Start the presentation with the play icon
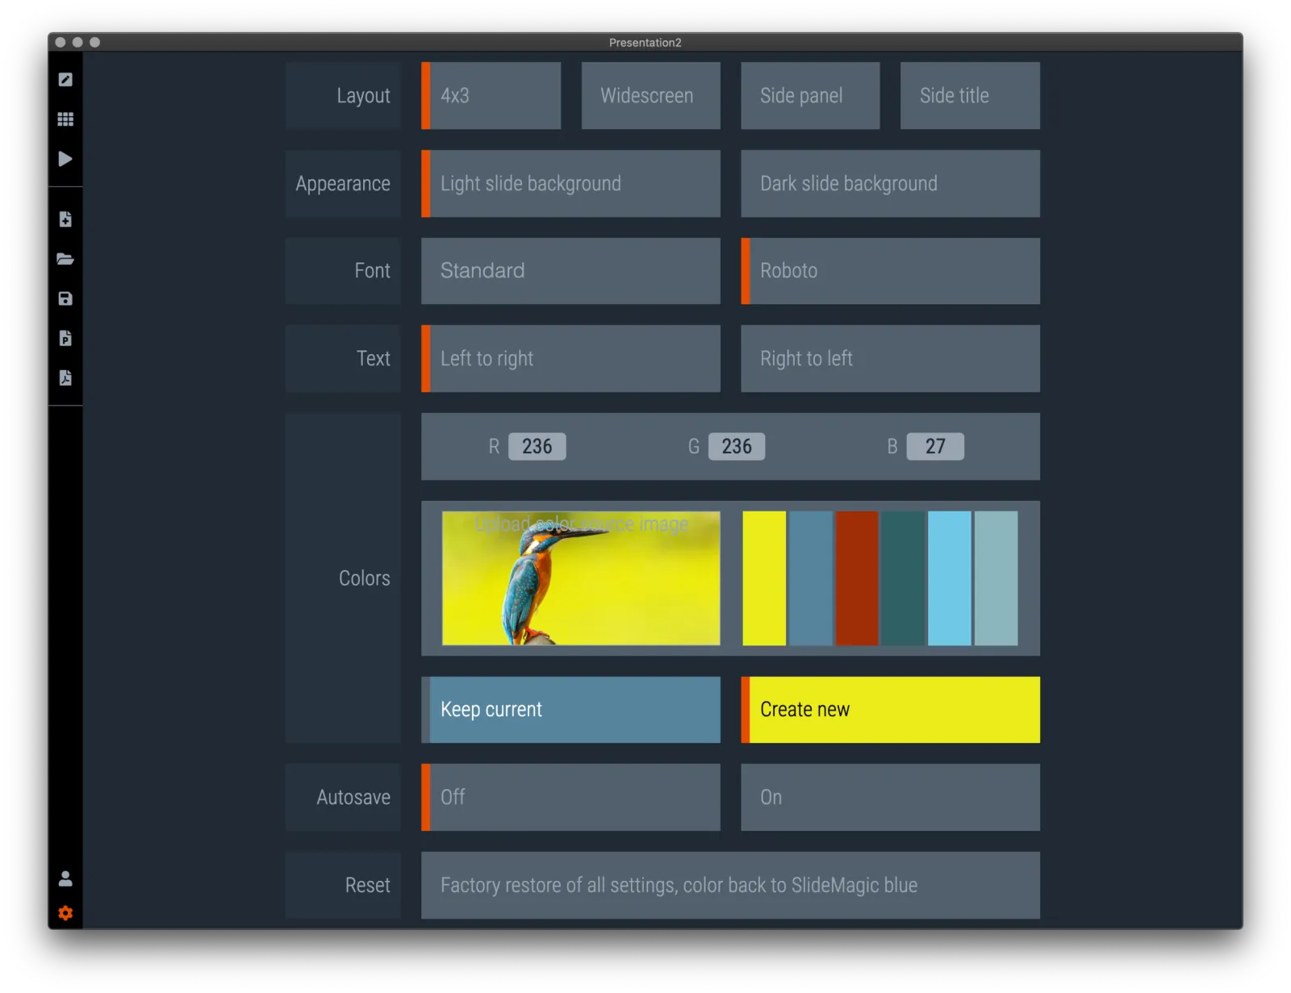The width and height of the screenshot is (1291, 993). click(x=65, y=159)
